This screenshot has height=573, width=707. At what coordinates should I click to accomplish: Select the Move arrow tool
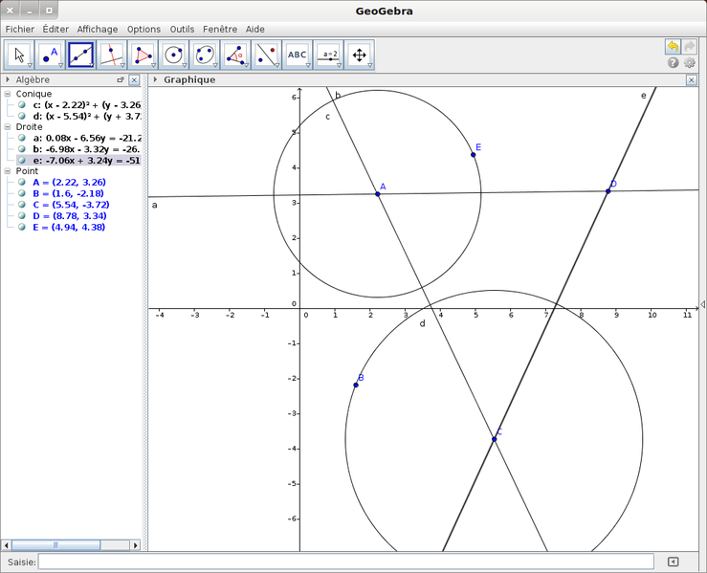[x=19, y=55]
